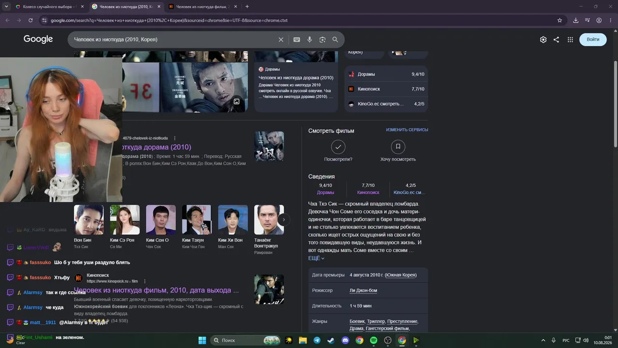Screen dimensions: 618x348
Task: Open Chrome profile menu
Action: pyautogui.click(x=599, y=20)
